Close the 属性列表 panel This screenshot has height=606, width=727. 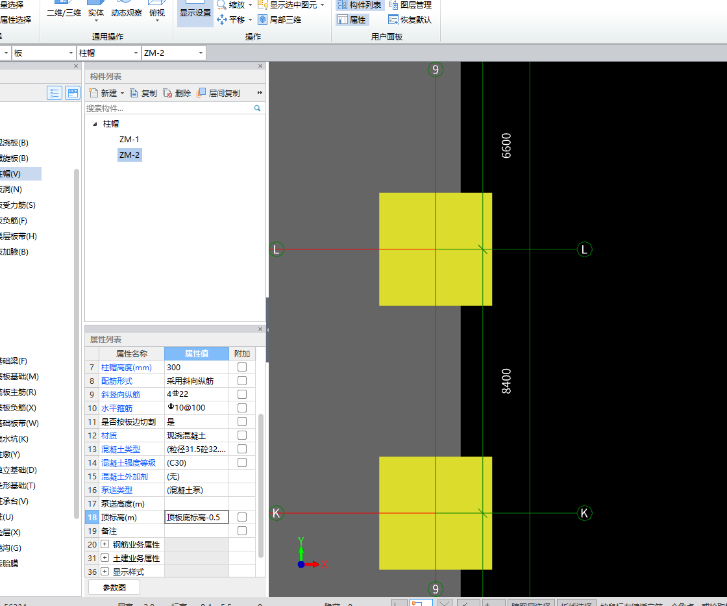(x=260, y=329)
